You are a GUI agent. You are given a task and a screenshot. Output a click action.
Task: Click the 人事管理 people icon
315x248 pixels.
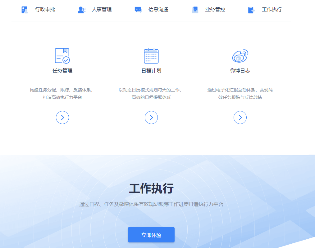(81, 9)
